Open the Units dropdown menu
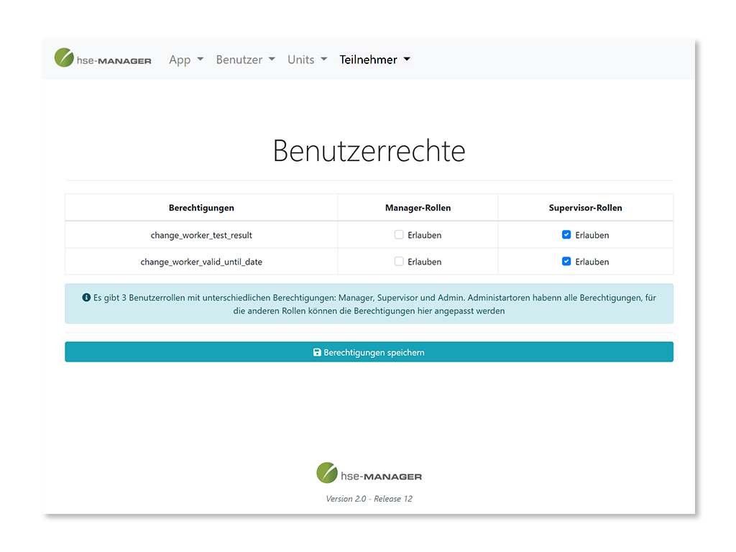The width and height of the screenshot is (736, 552). click(307, 60)
